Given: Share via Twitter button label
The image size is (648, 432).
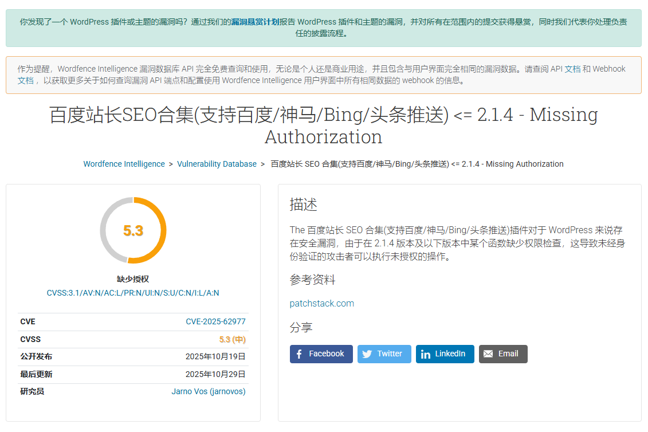Looking at the screenshot, I should point(389,354).
